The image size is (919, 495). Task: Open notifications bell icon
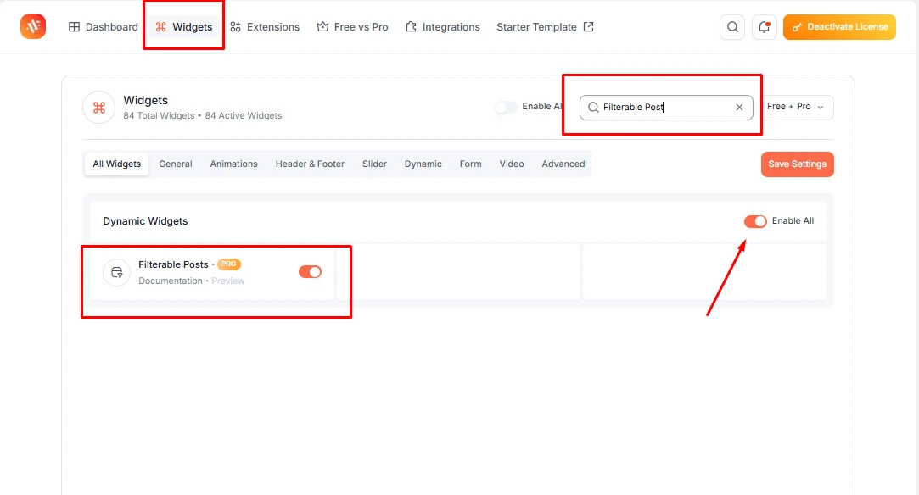point(765,27)
